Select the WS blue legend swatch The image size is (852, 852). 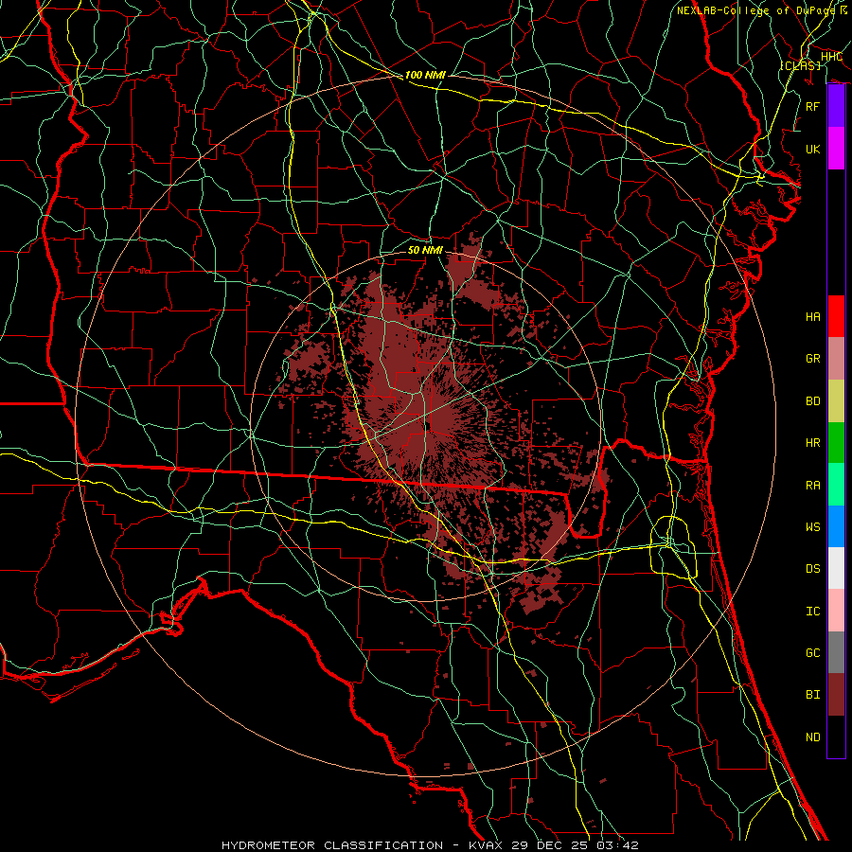836,526
